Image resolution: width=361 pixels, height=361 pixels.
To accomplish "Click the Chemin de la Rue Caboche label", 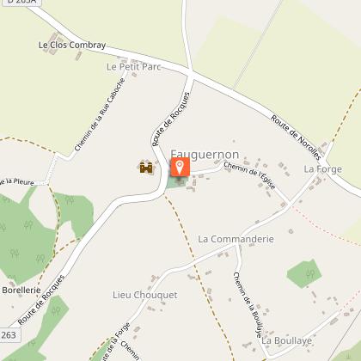I will pyautogui.click(x=100, y=114).
